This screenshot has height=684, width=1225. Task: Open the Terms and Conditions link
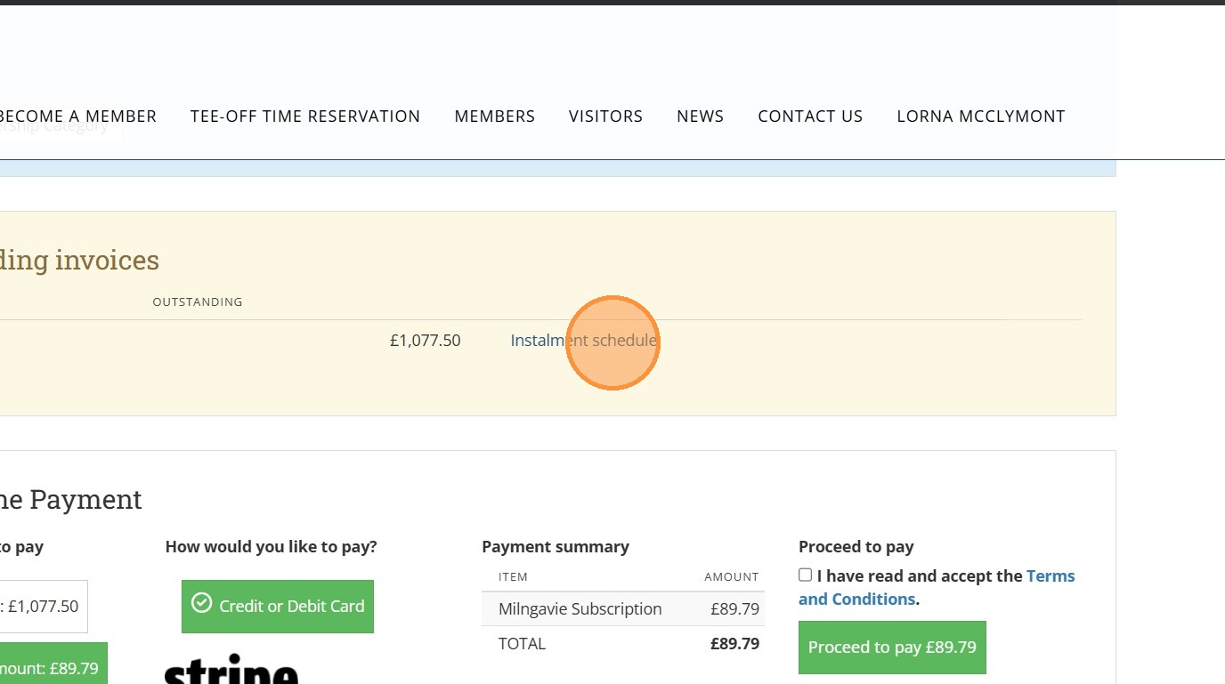tap(1051, 576)
